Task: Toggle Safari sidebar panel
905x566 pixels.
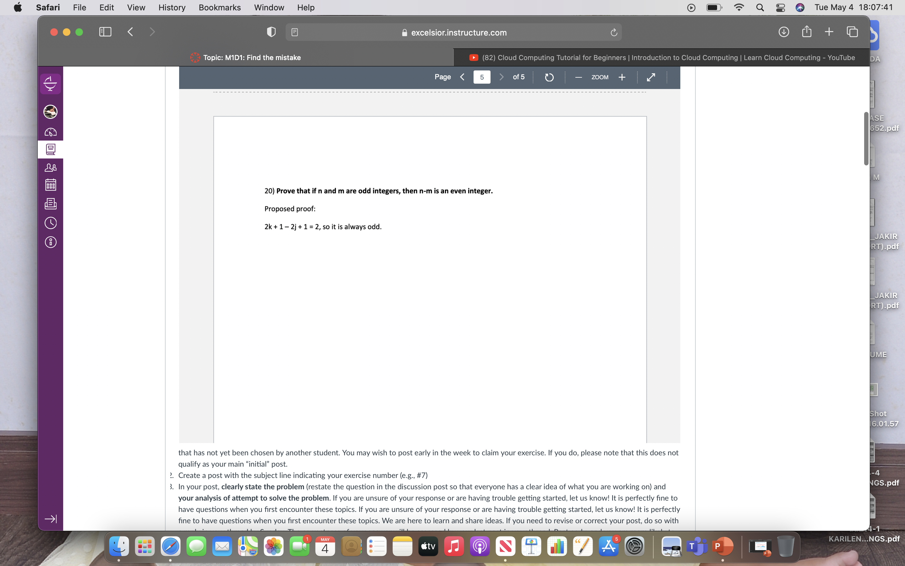Action: (x=105, y=32)
